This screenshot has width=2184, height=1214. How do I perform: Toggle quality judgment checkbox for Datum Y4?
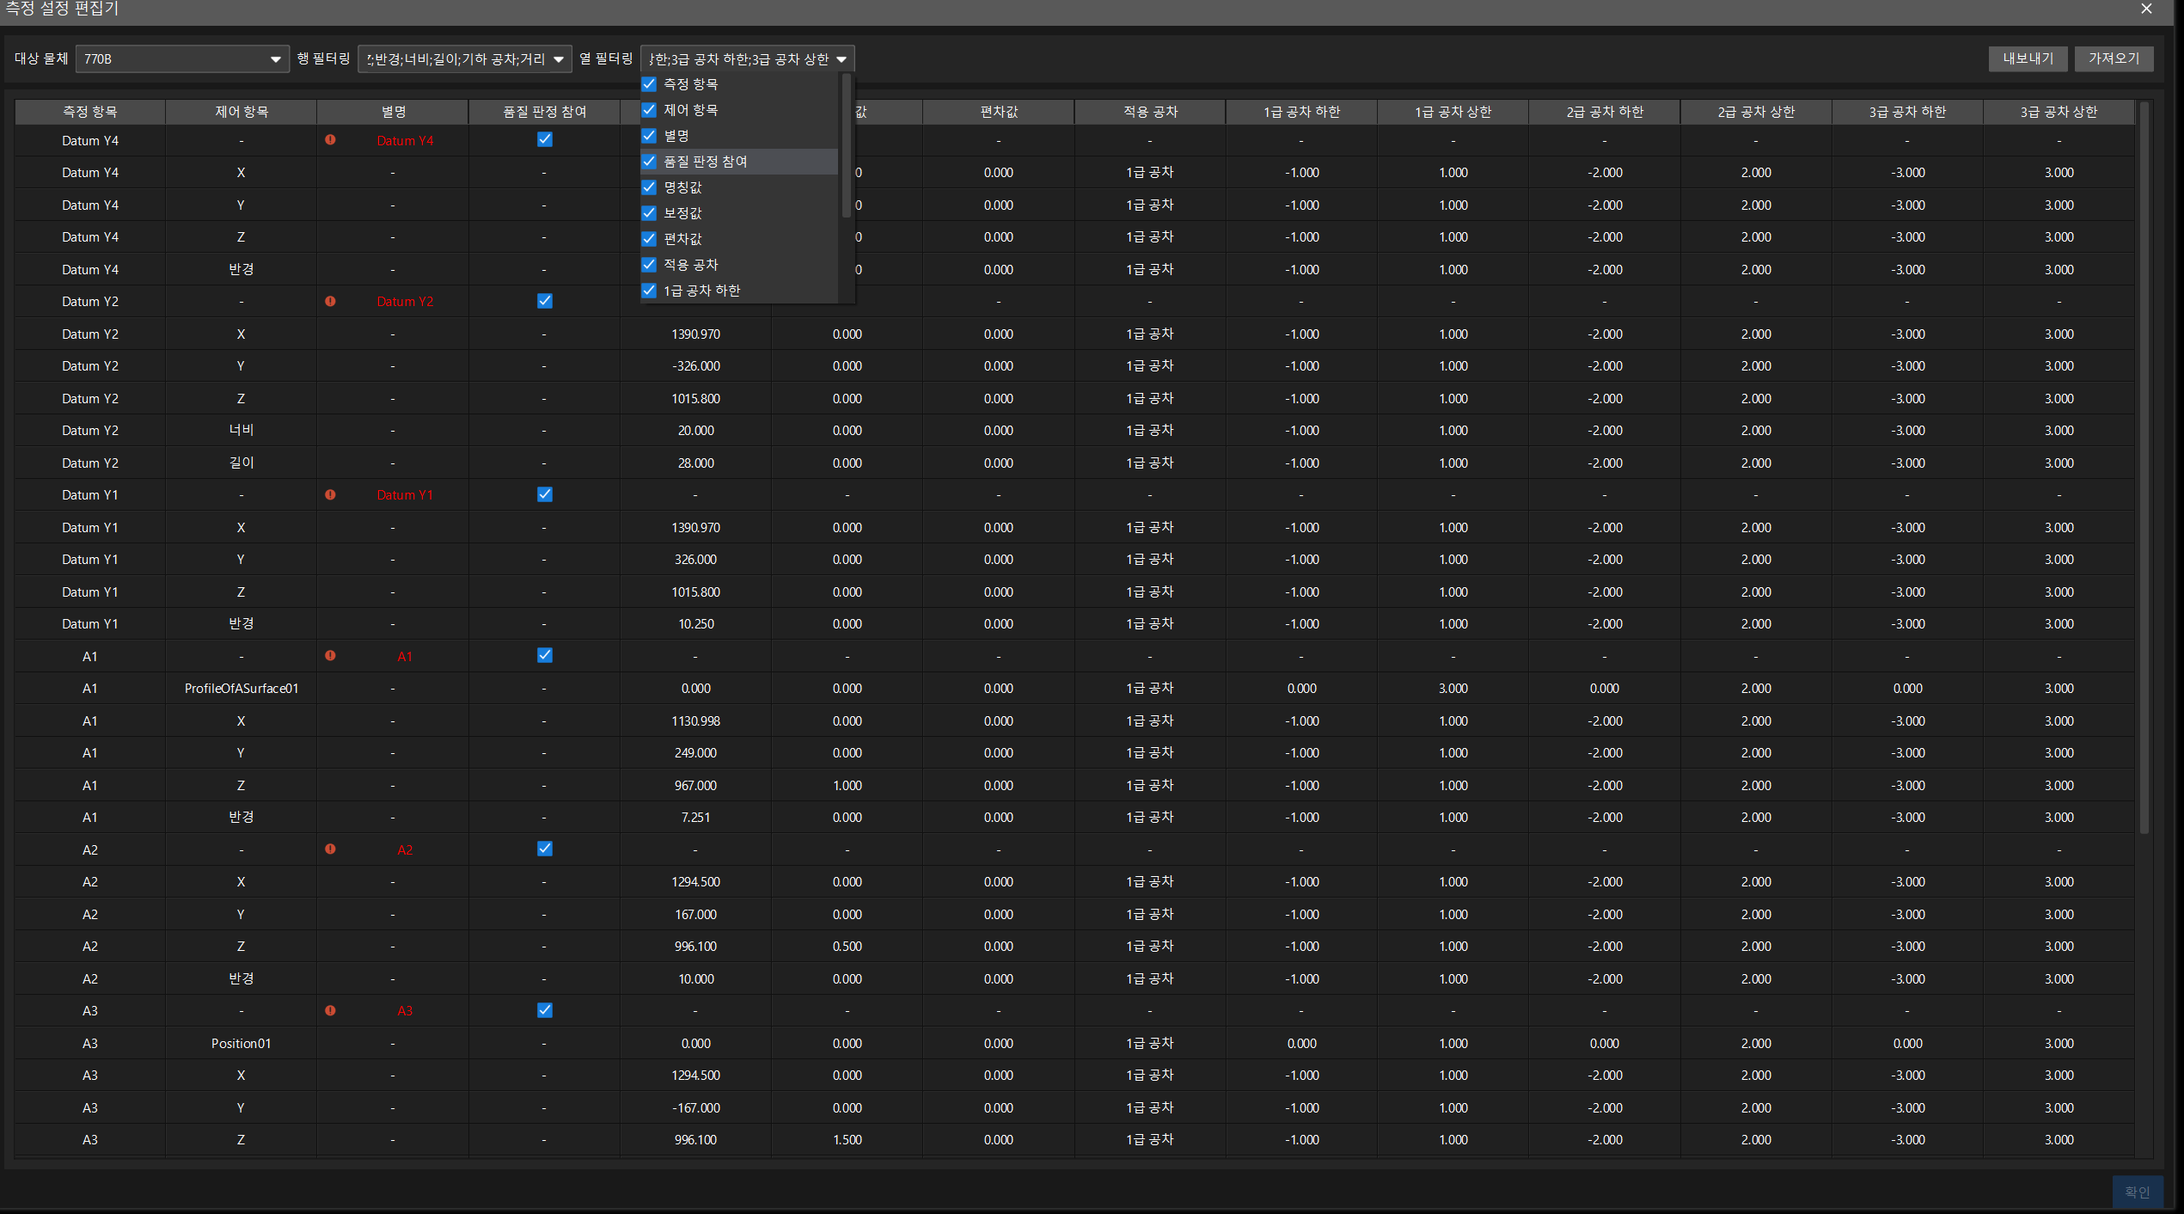(545, 139)
